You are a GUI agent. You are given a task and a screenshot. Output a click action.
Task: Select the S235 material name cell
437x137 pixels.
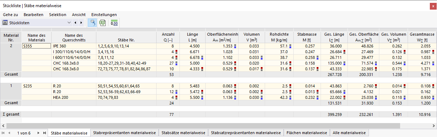pos(37,86)
